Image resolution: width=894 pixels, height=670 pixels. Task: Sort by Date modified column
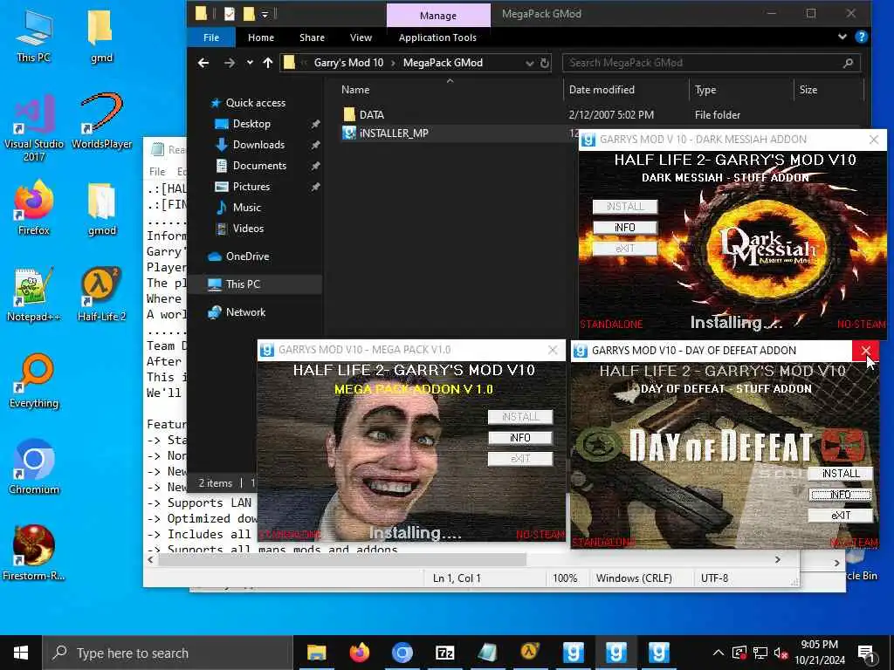coord(602,90)
